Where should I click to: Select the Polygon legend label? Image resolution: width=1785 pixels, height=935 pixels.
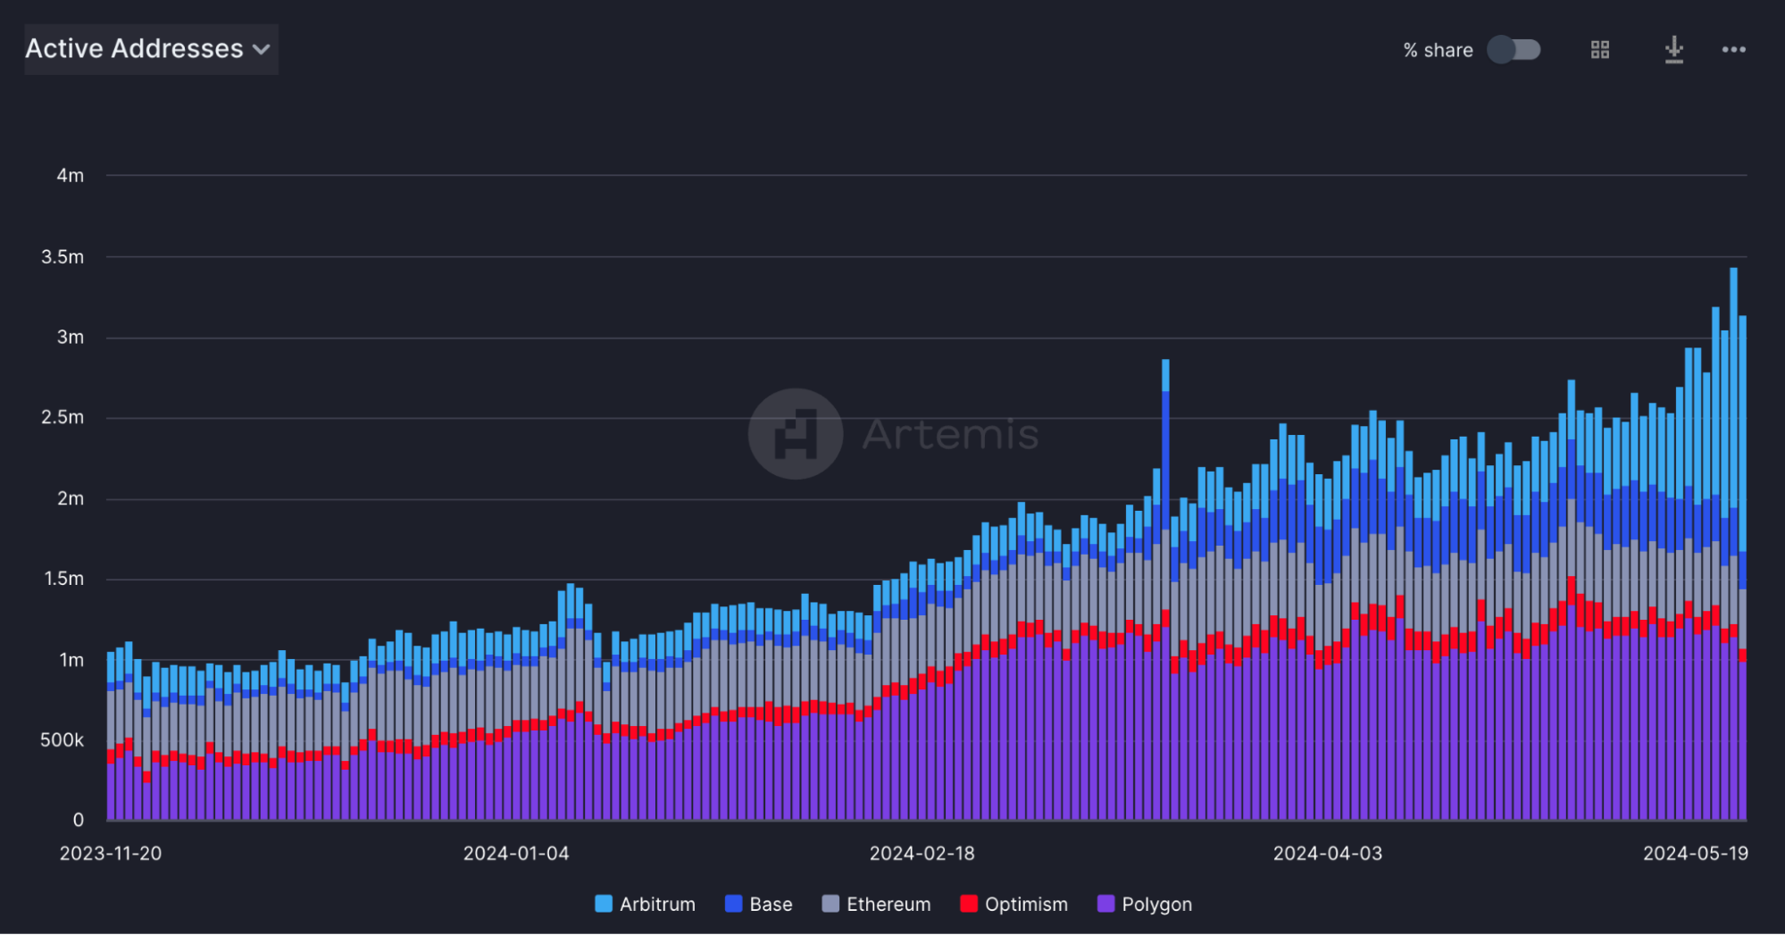[x=1156, y=905]
